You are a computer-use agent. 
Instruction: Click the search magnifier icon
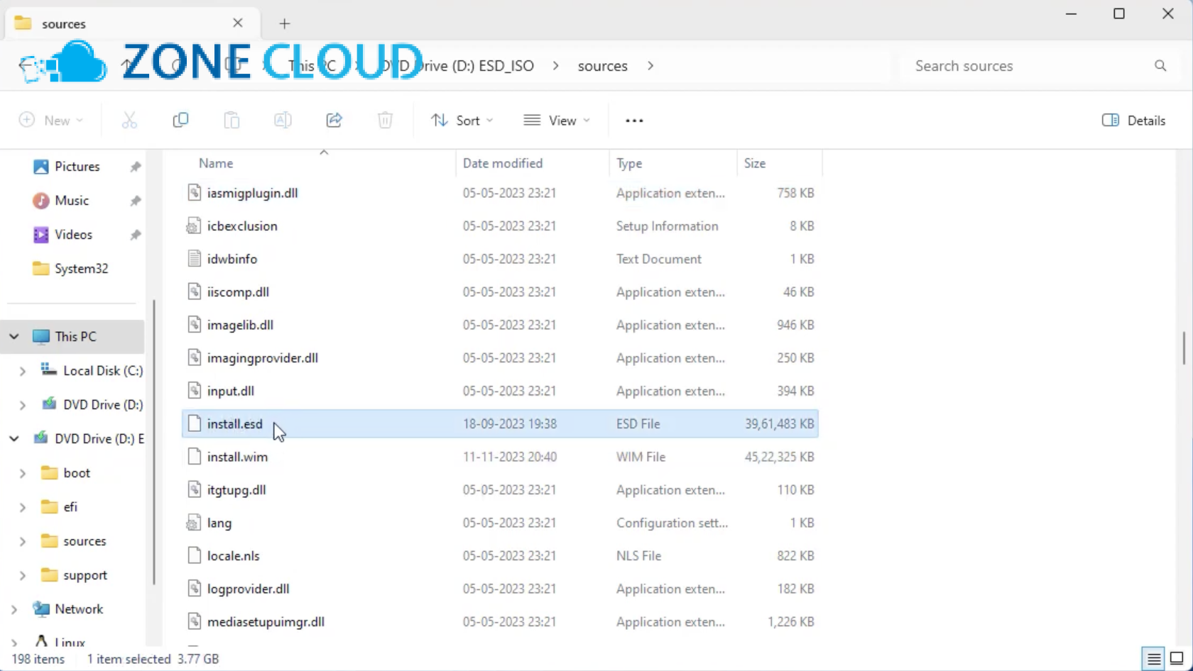pyautogui.click(x=1160, y=66)
